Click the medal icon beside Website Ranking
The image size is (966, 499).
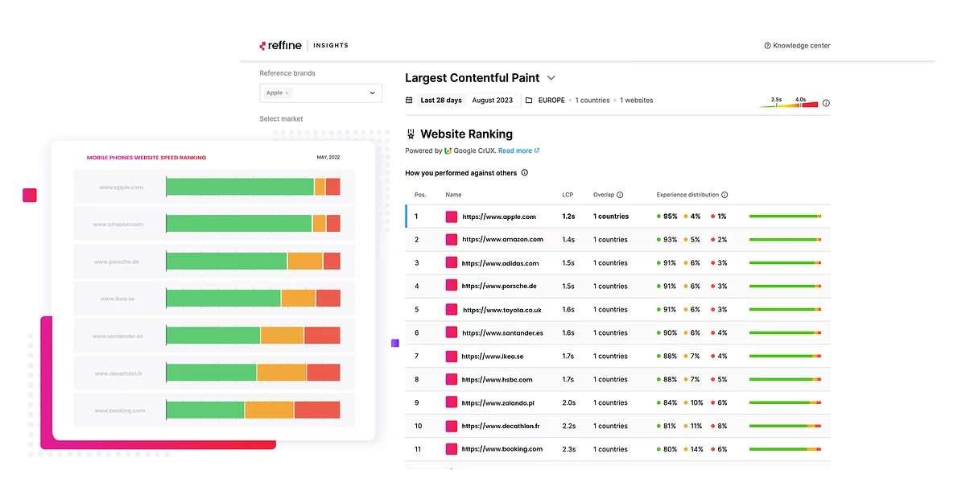(x=411, y=134)
